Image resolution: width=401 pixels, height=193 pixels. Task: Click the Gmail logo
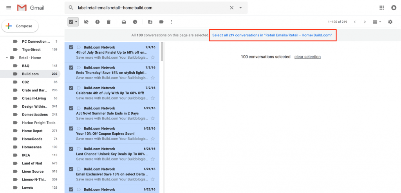[x=31, y=8]
